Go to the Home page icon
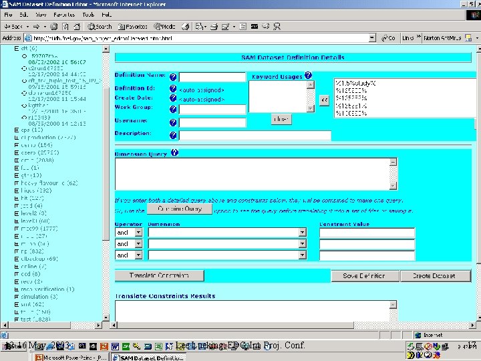The image size is (481, 361). tap(77, 27)
